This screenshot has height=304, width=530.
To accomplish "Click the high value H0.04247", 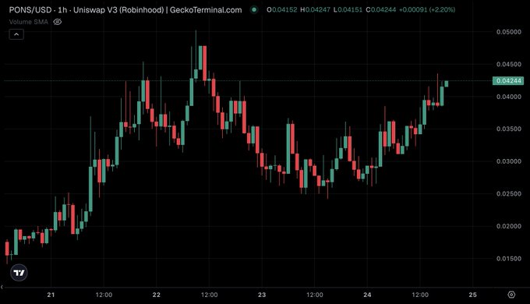I will [315, 10].
